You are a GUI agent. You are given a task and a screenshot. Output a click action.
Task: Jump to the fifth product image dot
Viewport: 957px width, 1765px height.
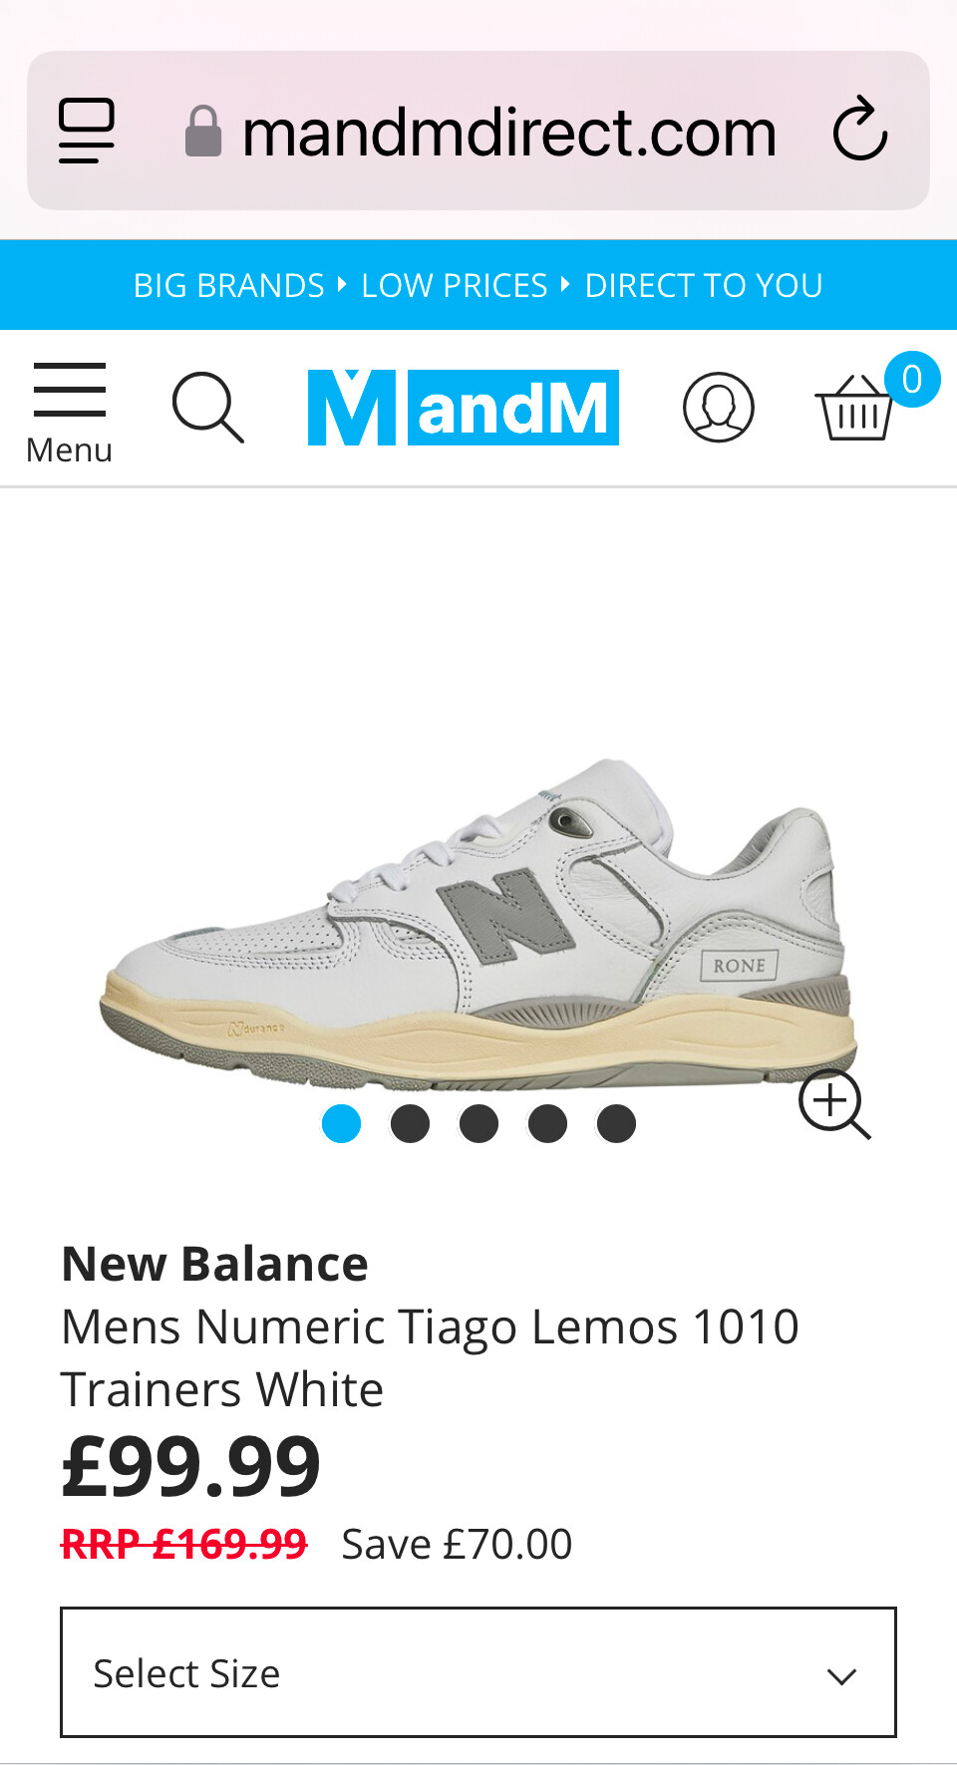(x=616, y=1123)
